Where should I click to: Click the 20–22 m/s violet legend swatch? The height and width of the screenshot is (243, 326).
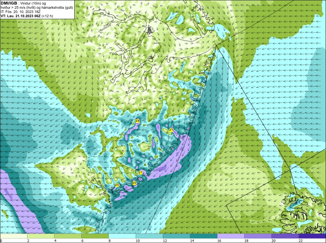tap(285, 236)
